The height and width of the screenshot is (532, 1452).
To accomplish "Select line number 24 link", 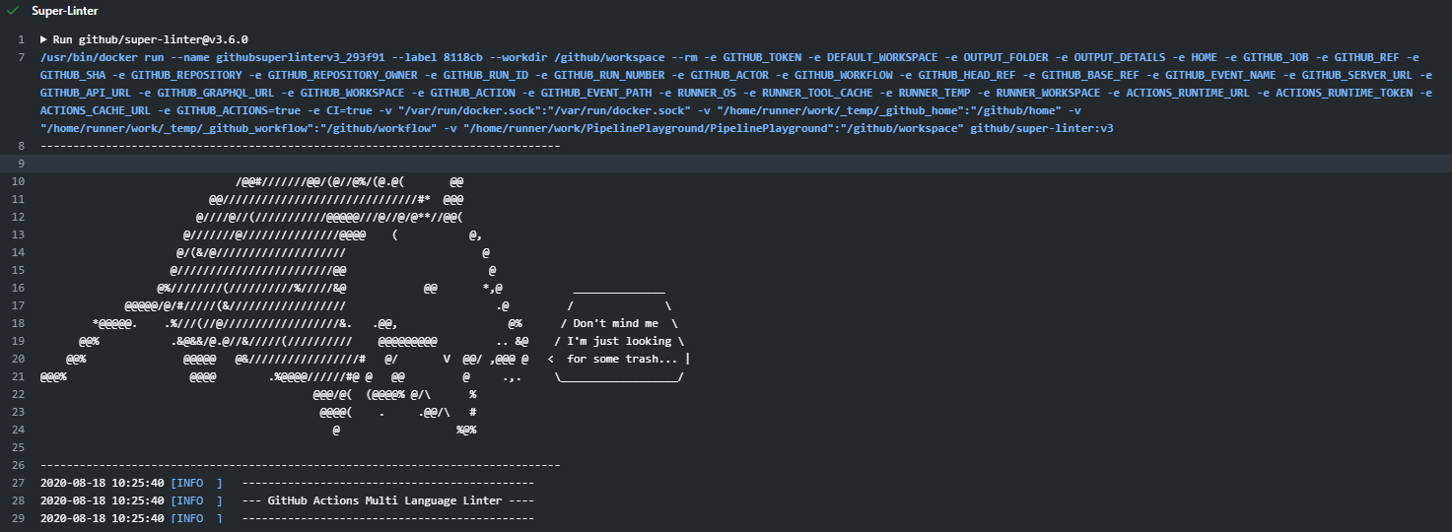I will [18, 430].
